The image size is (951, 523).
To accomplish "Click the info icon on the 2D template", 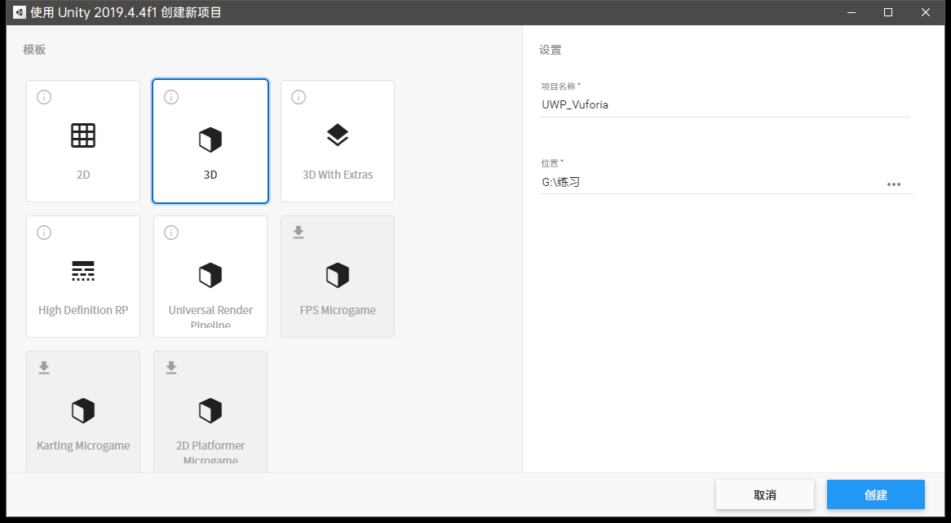I will click(x=44, y=97).
